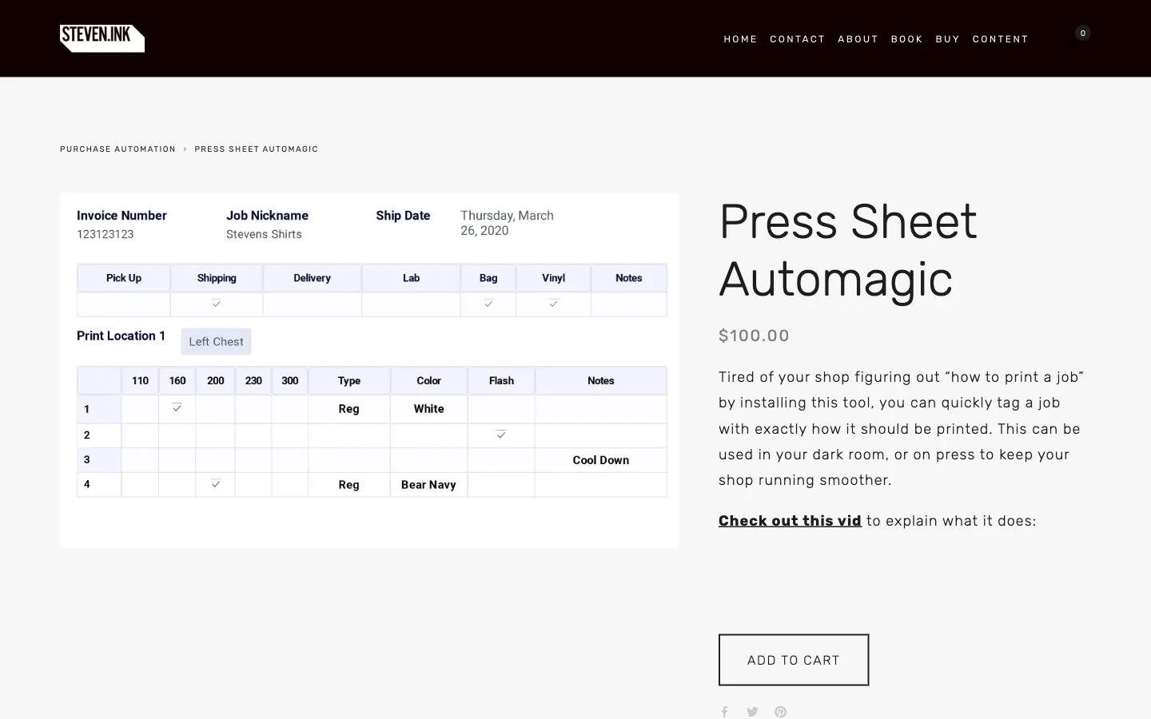Viewport: 1151px width, 719px height.
Task: Click the Type column header
Action: 349,381
